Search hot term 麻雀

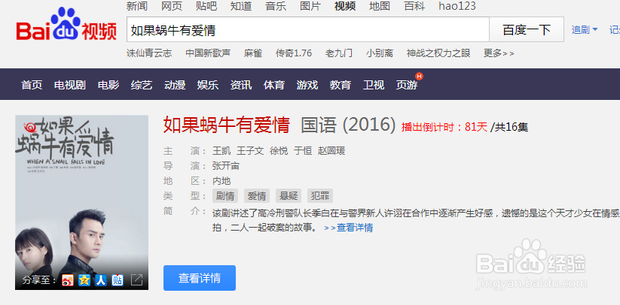coord(253,53)
